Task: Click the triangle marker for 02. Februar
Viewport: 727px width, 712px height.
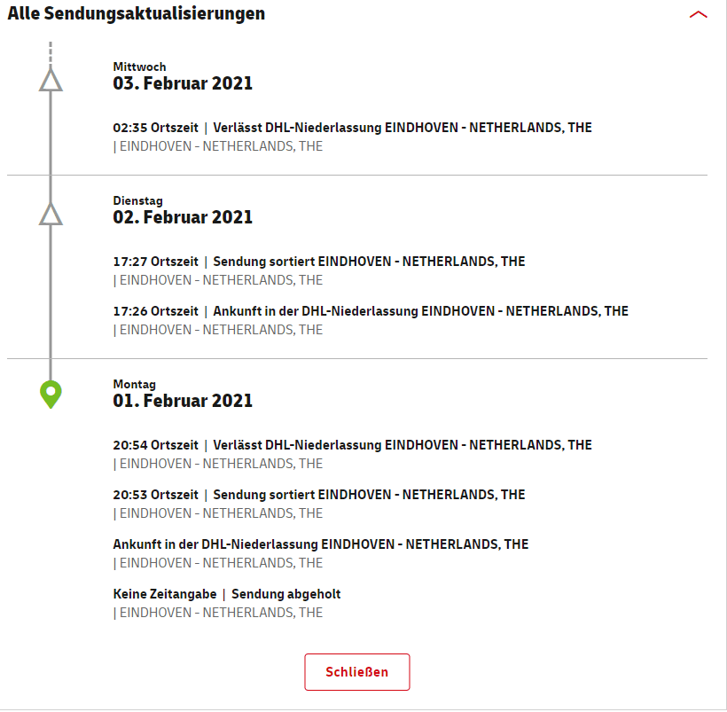Action: 51,215
